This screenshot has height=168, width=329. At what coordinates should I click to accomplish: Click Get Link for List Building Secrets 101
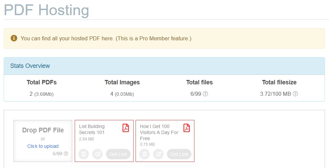tap(118, 154)
